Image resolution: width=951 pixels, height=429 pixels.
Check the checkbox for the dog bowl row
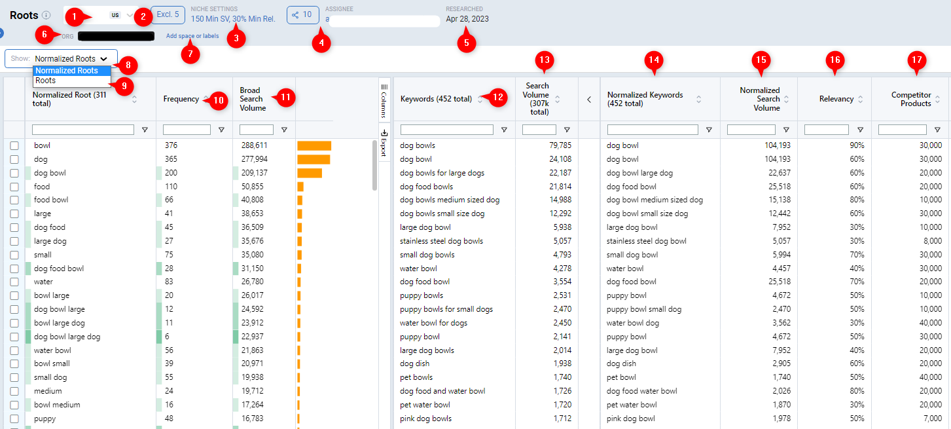14,172
